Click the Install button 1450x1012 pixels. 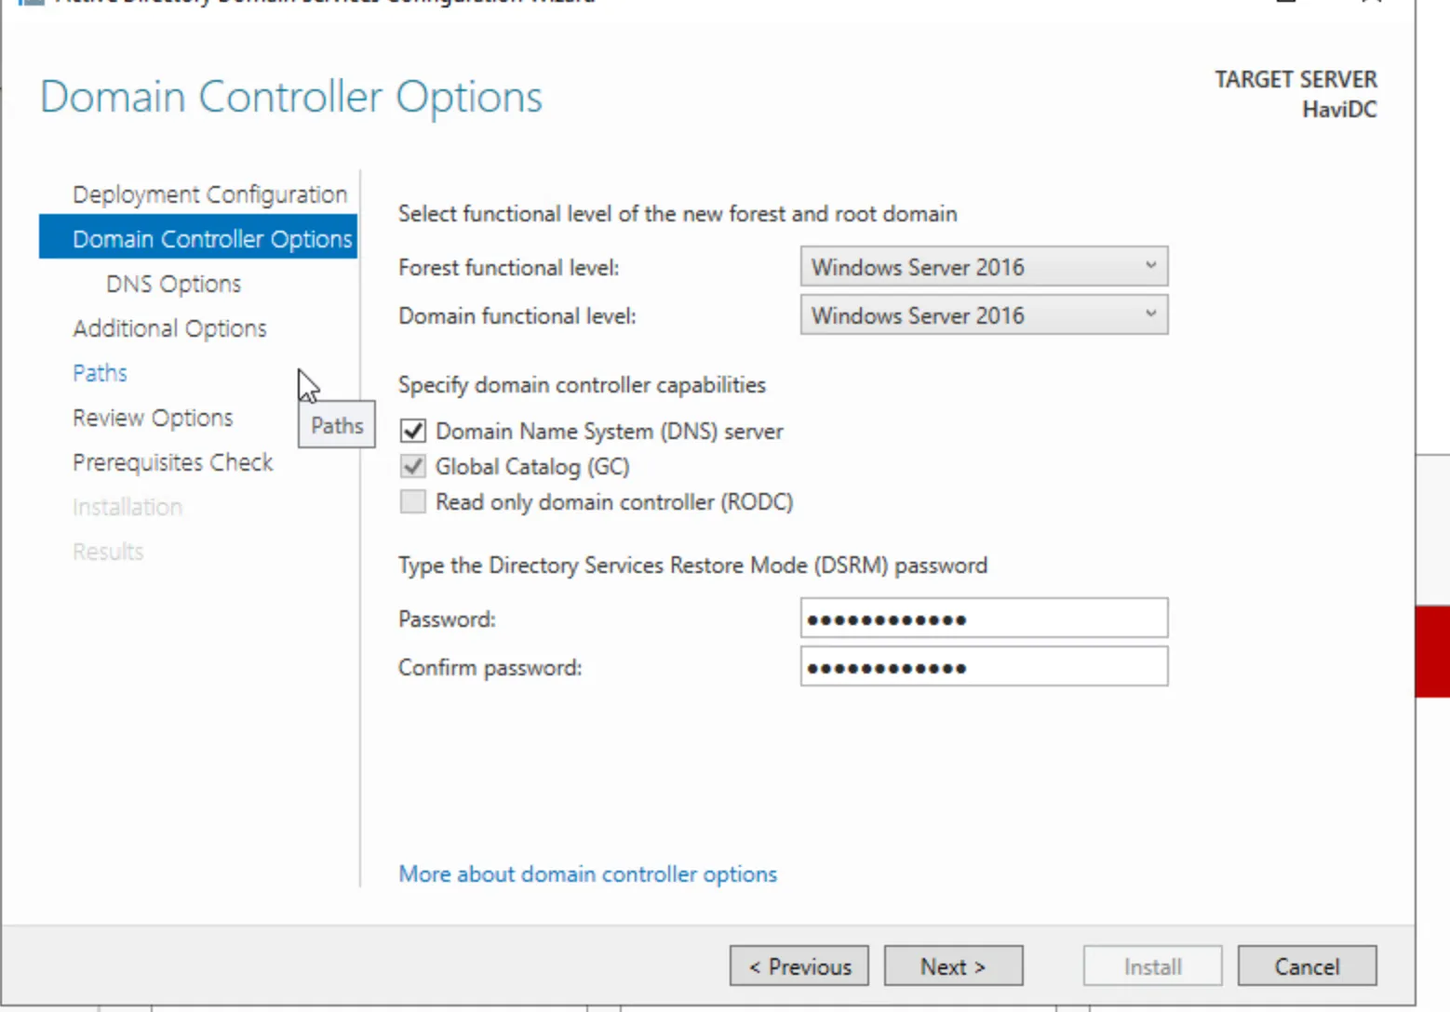point(1151,966)
